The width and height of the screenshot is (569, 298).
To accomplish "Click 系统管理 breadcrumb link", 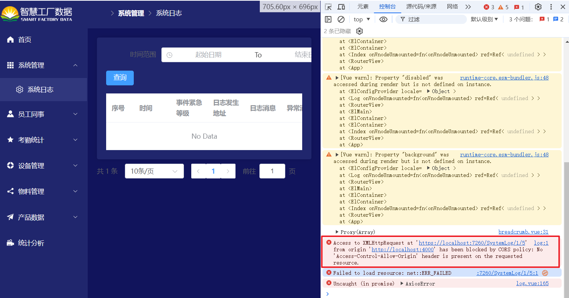I will (131, 13).
